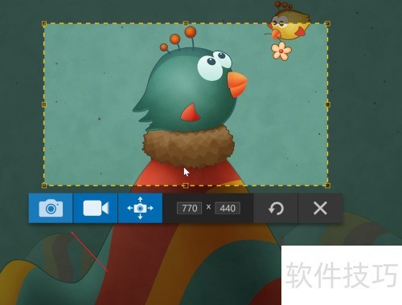
Task: Cancel capture with the X button
Action: click(320, 208)
